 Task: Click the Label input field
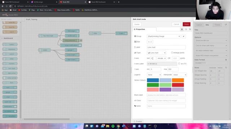(x=166, y=47)
